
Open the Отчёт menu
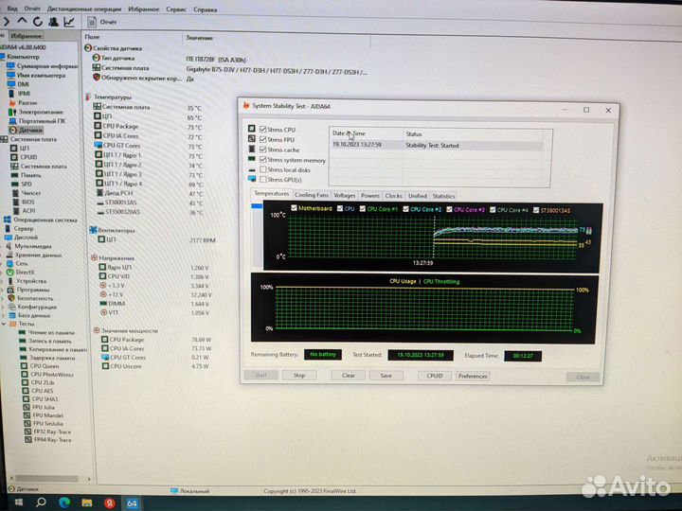click(32, 9)
